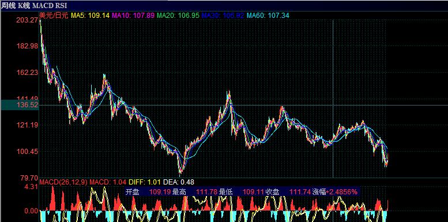Select the MA10: 107.89 moving average label

[x=133, y=16]
